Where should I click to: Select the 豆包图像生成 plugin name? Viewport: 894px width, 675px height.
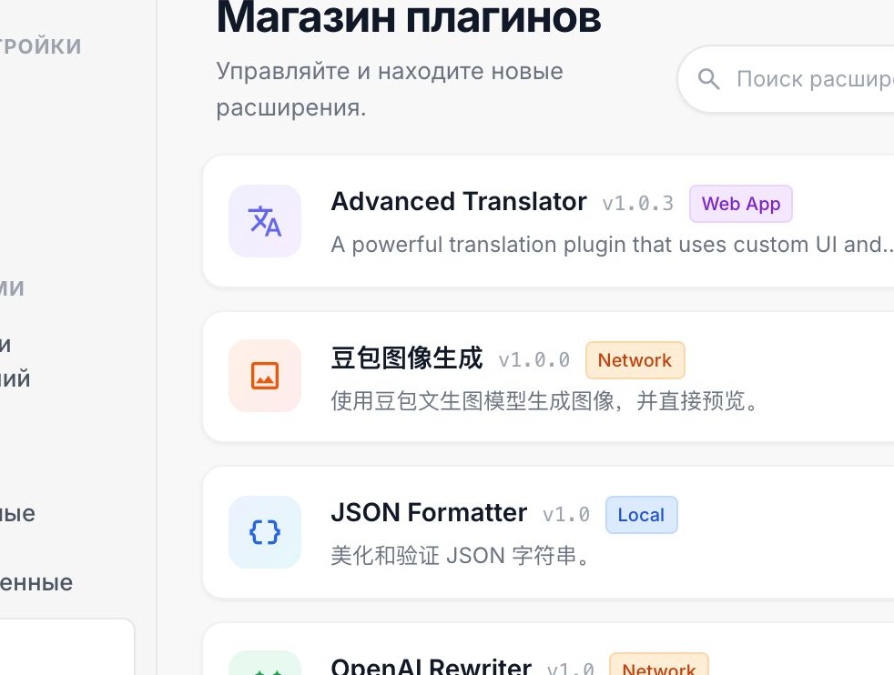[407, 358]
